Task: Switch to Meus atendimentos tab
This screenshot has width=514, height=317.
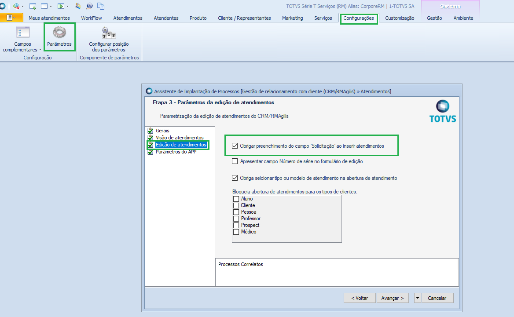Action: 49,18
